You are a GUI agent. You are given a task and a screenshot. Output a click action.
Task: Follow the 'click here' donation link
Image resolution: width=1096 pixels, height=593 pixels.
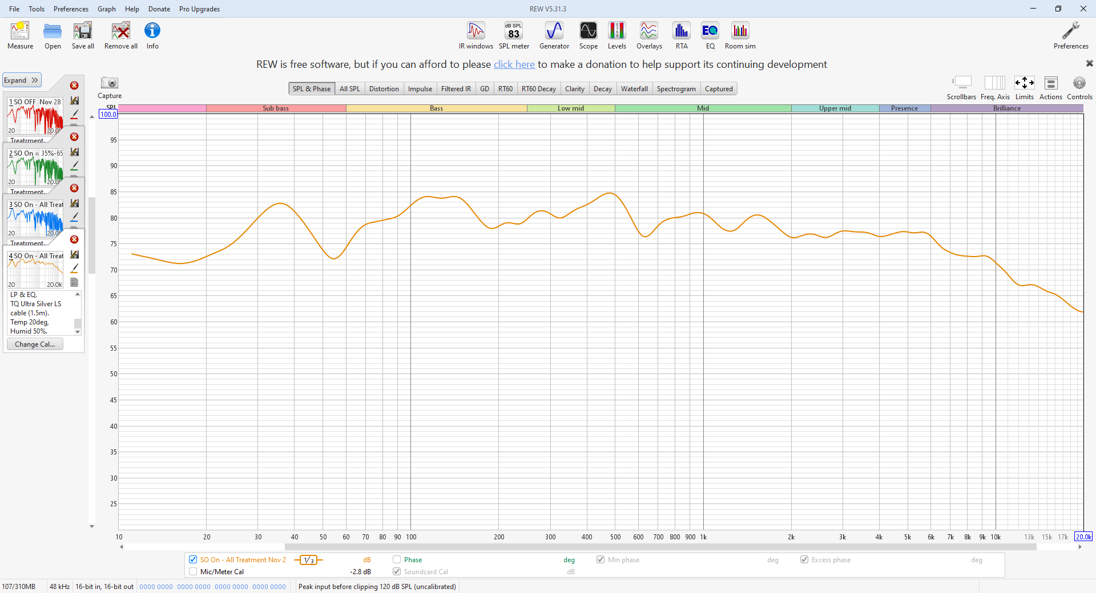[514, 64]
